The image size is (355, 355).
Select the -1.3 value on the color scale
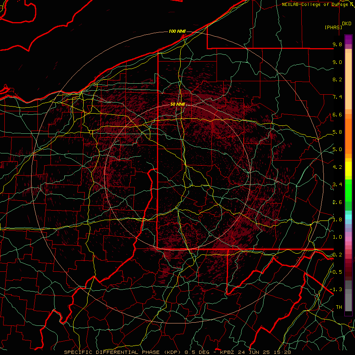point(336,290)
